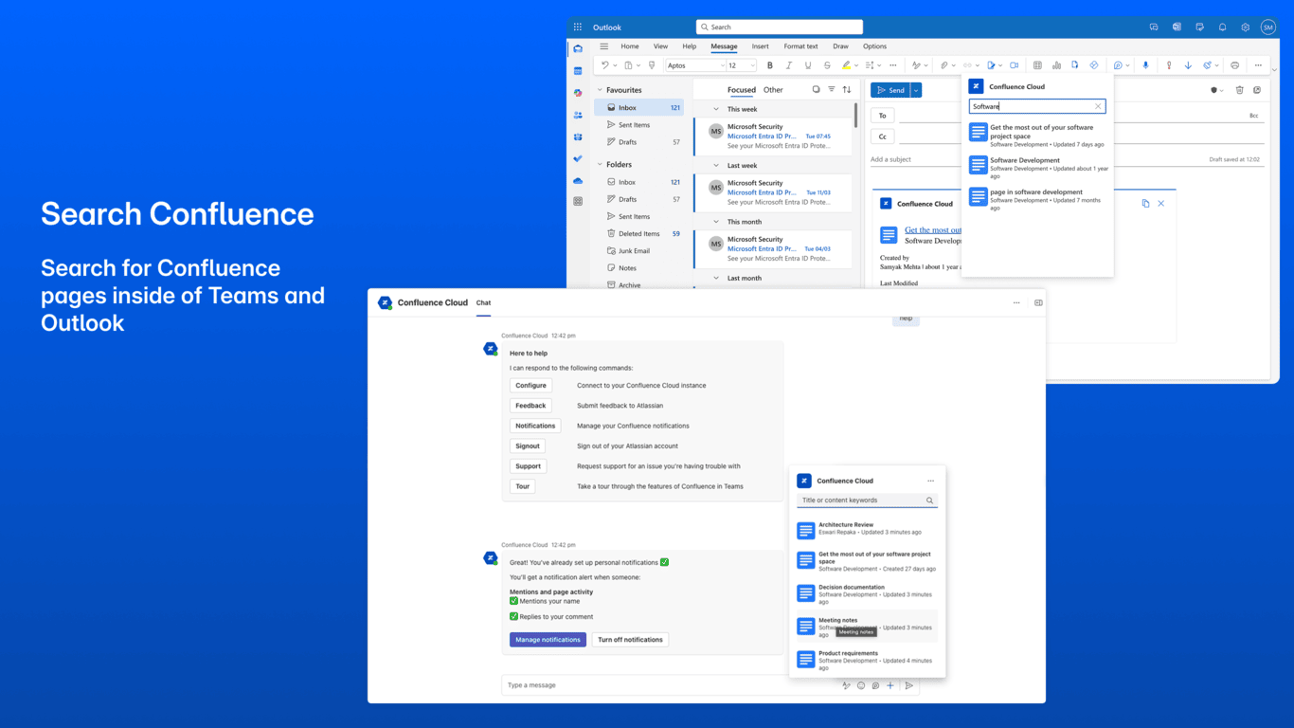Clear the Software search field with X

[x=1098, y=106]
